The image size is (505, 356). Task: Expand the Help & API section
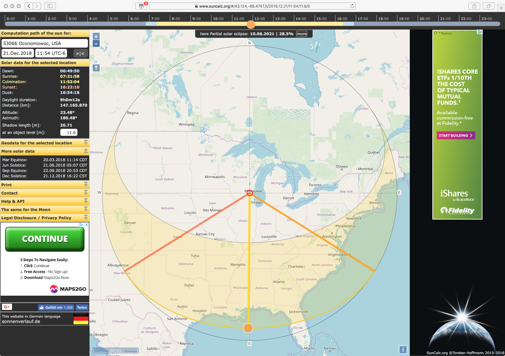pyautogui.click(x=45, y=201)
